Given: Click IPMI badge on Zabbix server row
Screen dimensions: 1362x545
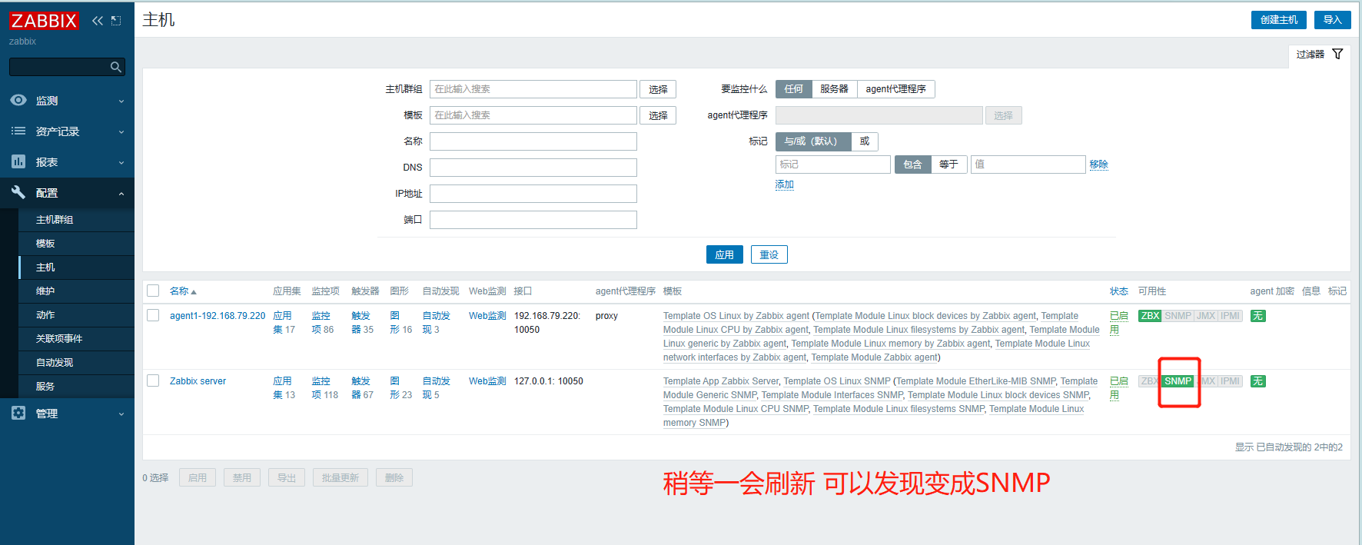Looking at the screenshot, I should [x=1231, y=381].
